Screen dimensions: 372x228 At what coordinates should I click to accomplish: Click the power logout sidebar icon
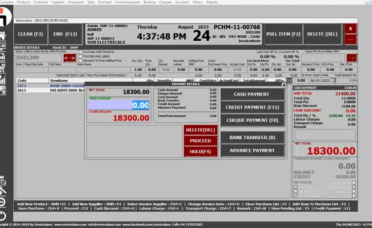pyautogui.click(x=2, y=215)
